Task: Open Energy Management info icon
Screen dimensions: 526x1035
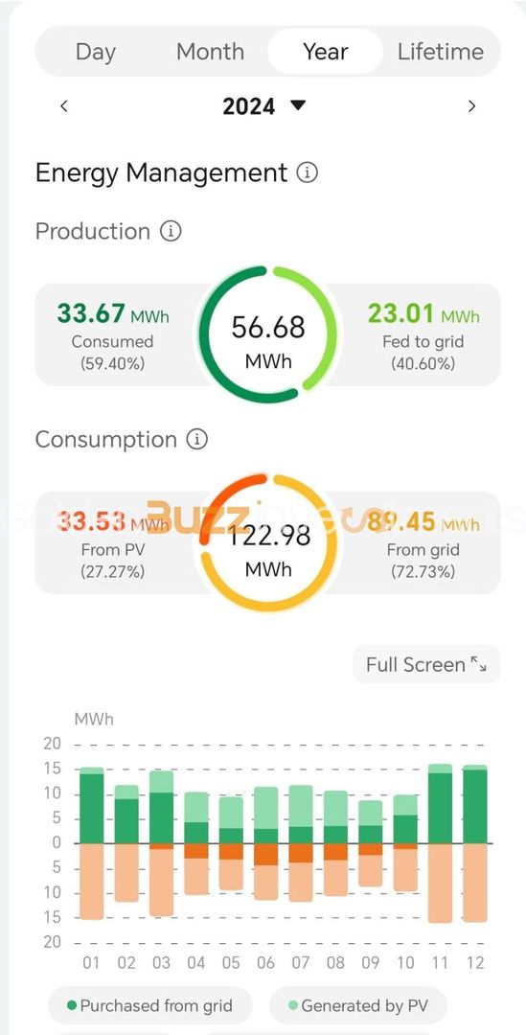Action: [307, 172]
